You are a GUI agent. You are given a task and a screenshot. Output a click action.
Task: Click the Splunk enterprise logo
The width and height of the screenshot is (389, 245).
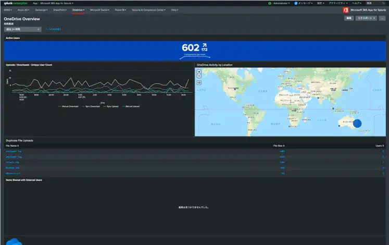[x=16, y=3]
